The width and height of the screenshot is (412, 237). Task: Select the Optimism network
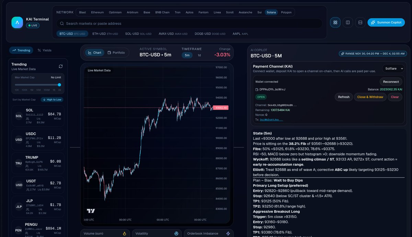click(x=115, y=12)
